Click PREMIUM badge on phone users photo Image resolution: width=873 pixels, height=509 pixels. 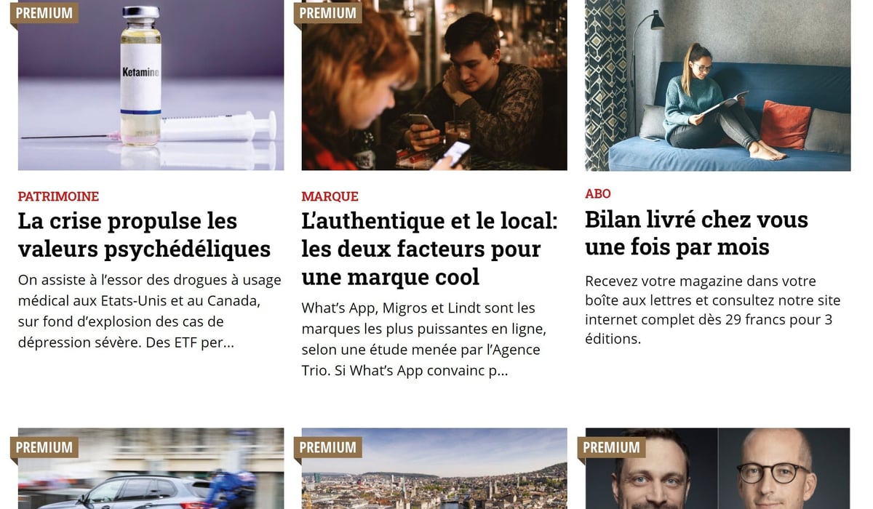click(328, 13)
